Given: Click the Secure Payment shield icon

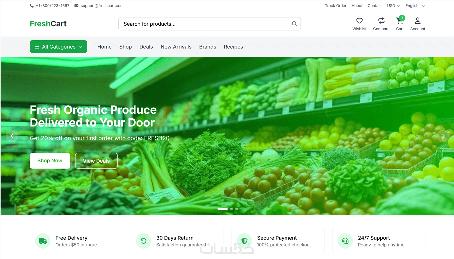Looking at the screenshot, I should [244, 241].
